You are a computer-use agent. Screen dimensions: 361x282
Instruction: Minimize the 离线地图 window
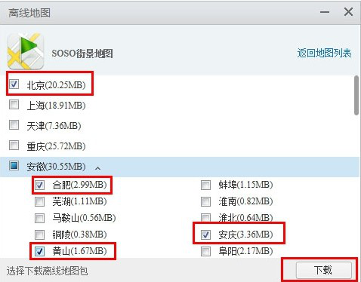point(325,12)
